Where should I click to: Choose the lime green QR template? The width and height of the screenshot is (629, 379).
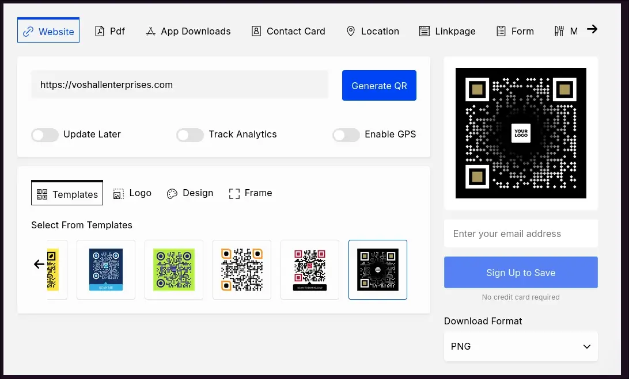(x=174, y=270)
